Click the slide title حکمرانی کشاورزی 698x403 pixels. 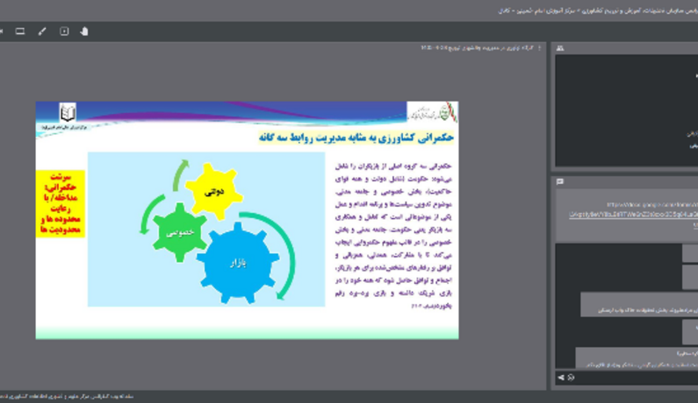356,138
